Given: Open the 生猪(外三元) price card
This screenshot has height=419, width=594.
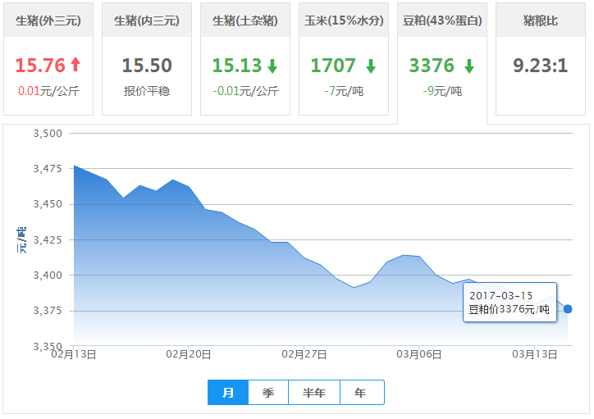Looking at the screenshot, I should [x=48, y=59].
